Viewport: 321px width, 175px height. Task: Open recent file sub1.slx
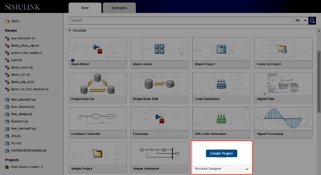coord(16,60)
